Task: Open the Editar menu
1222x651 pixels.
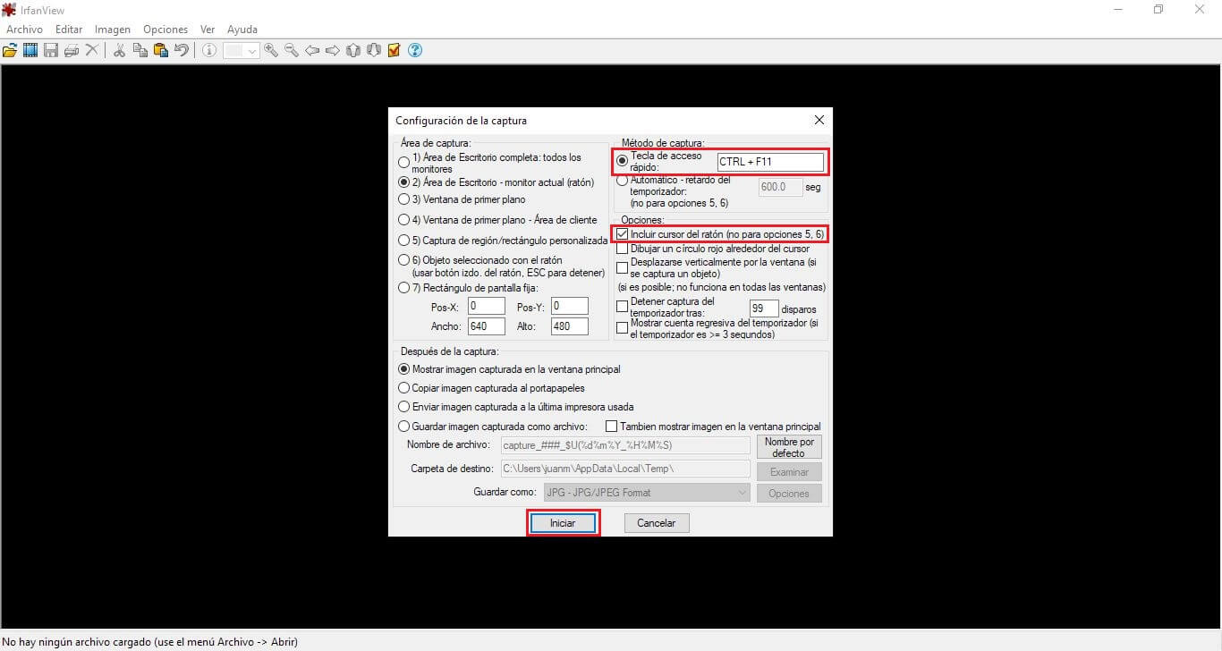Action: [x=69, y=30]
